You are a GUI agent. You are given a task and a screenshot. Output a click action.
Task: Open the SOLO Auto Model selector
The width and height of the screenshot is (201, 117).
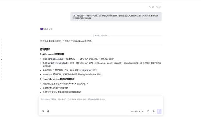coord(137,111)
